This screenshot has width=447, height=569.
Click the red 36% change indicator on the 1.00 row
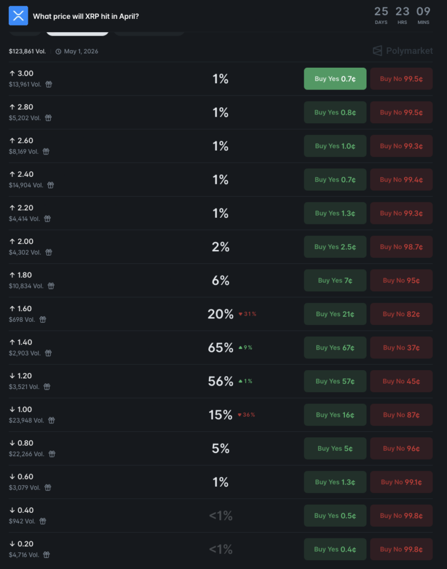pyautogui.click(x=246, y=415)
